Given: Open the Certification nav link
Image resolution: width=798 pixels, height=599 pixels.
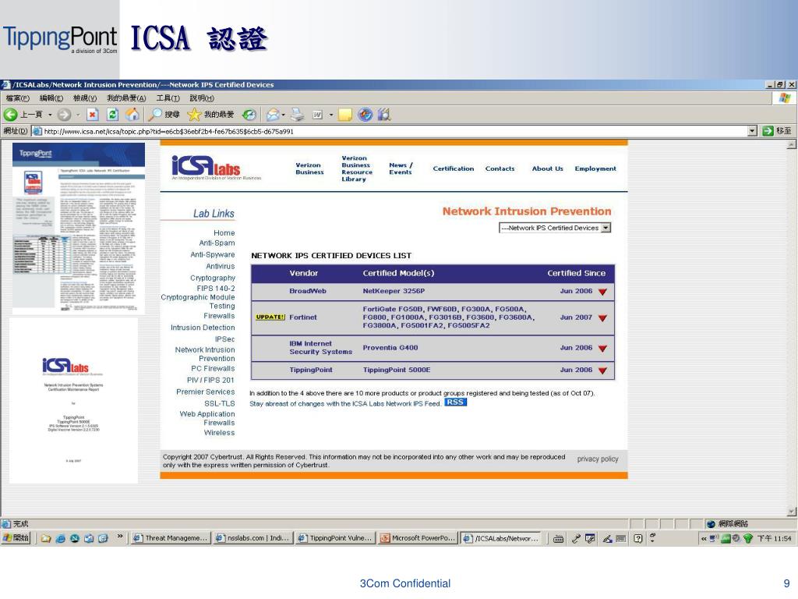Looking at the screenshot, I should (454, 168).
